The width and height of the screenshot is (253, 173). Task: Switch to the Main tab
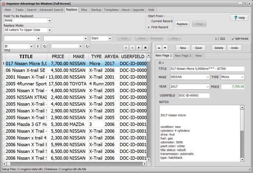click(8, 10)
